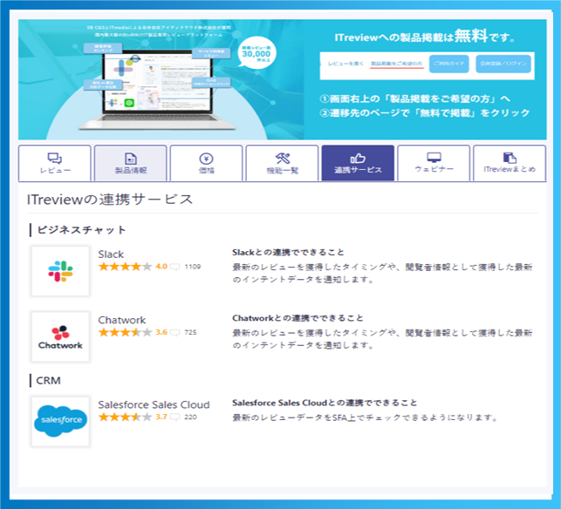This screenshot has height=509, width=561.
Task: Click Salesforce's review comment icon
Action: tap(175, 417)
